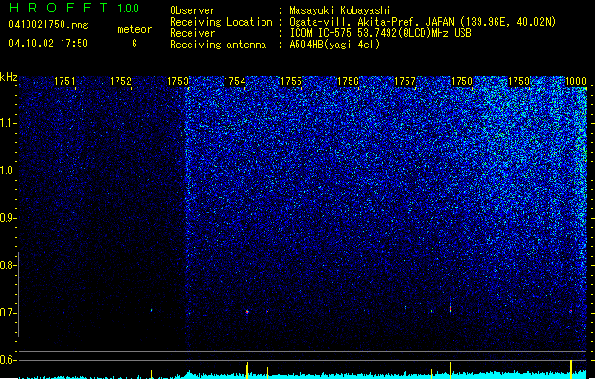The image size is (596, 379).
Task: Click the meteor count value 6
Action: tap(135, 44)
